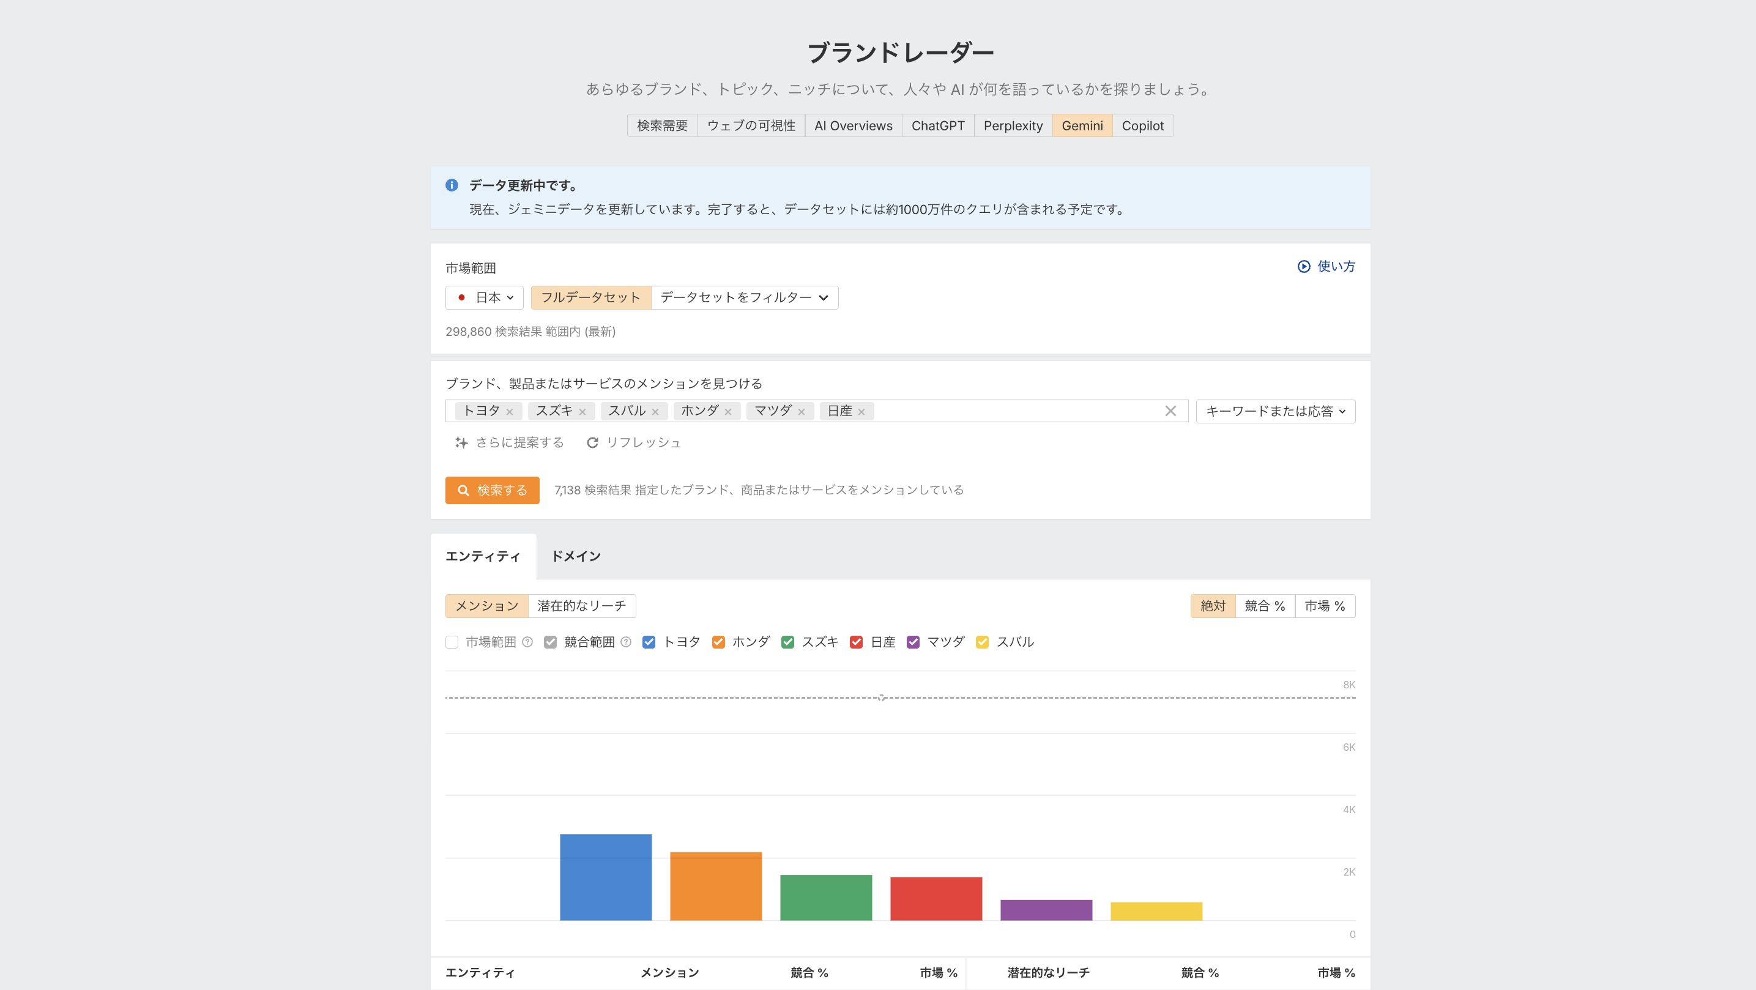The height and width of the screenshot is (990, 1756).
Task: Uncheck the トヨタ series checkbox
Action: point(649,642)
